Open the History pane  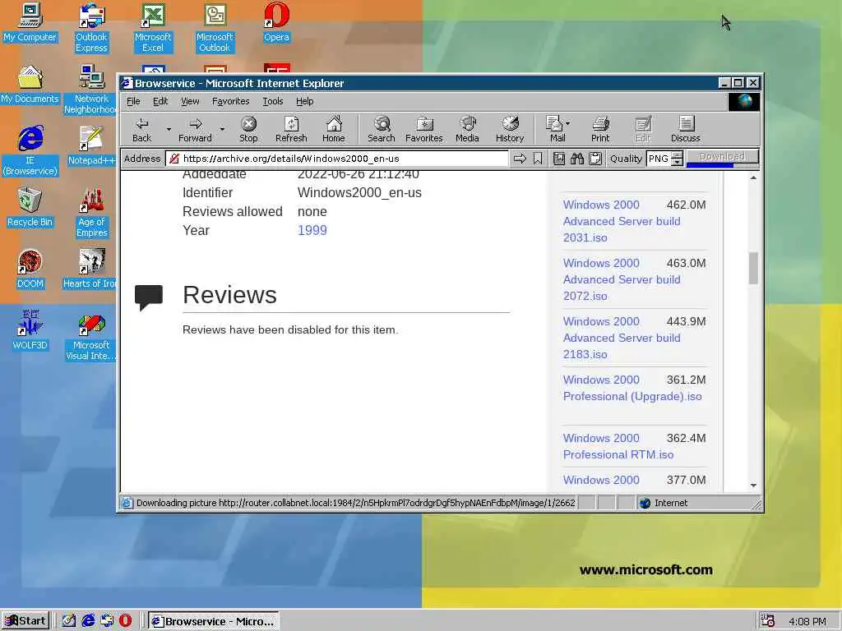click(510, 129)
